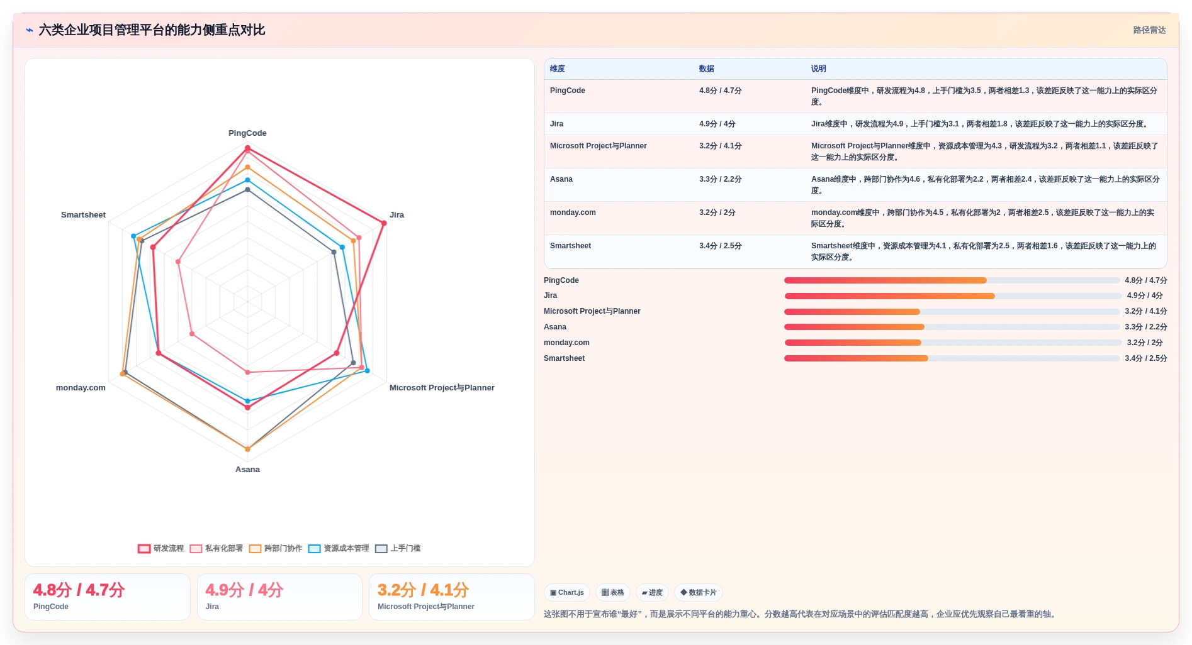Click the gray 上手门槛 point on Jira axis

click(334, 252)
